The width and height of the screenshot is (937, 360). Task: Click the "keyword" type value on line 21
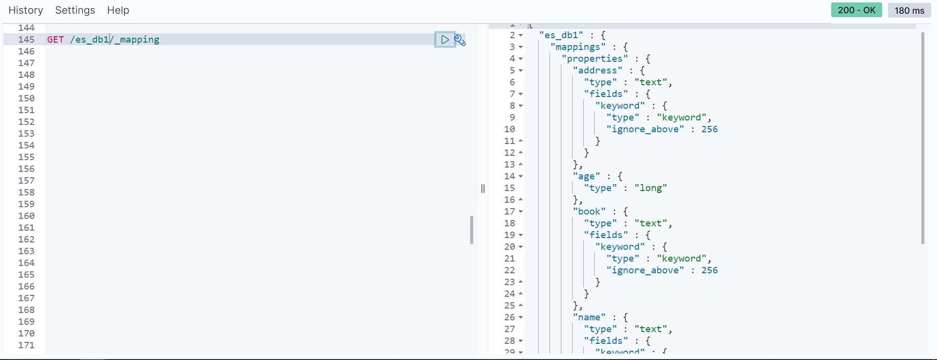click(681, 259)
